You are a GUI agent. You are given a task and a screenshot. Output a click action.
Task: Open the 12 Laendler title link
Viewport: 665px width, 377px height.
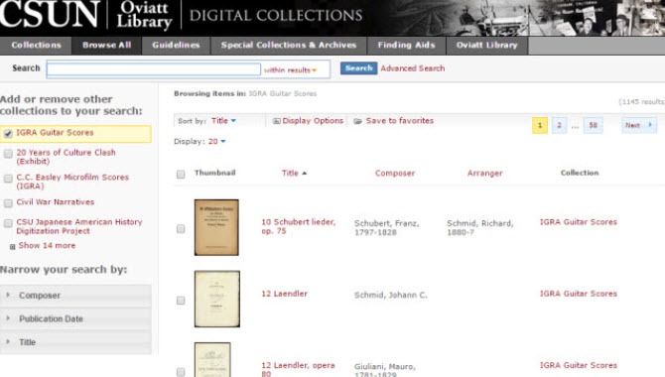(x=284, y=294)
